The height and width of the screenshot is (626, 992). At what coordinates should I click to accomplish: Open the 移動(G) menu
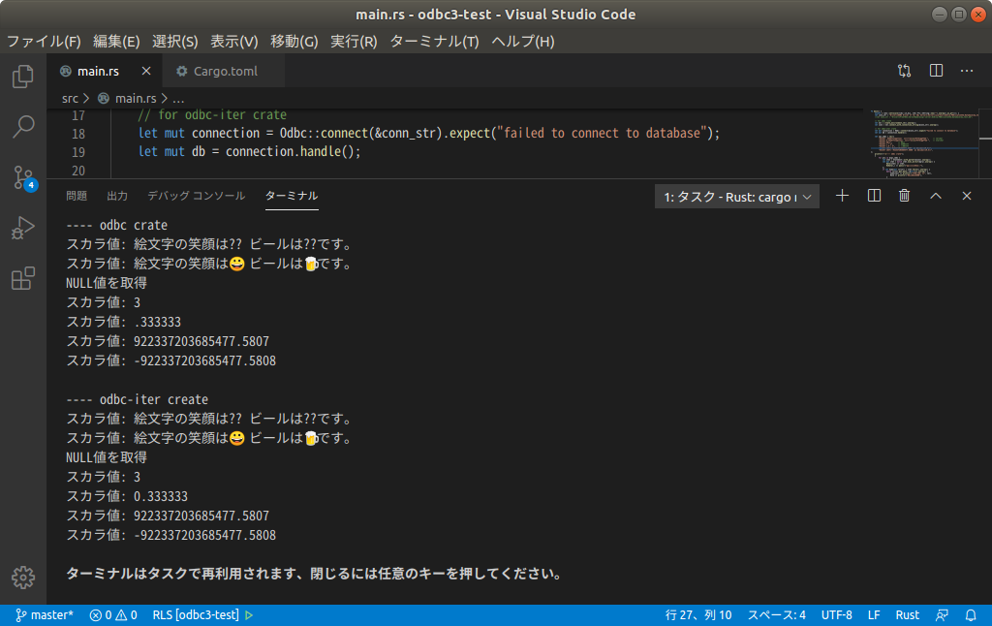click(x=294, y=42)
